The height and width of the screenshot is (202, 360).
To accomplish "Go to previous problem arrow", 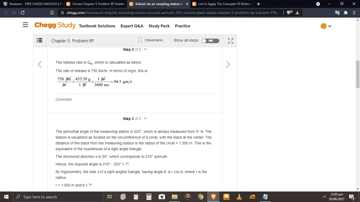I will (40, 64).
